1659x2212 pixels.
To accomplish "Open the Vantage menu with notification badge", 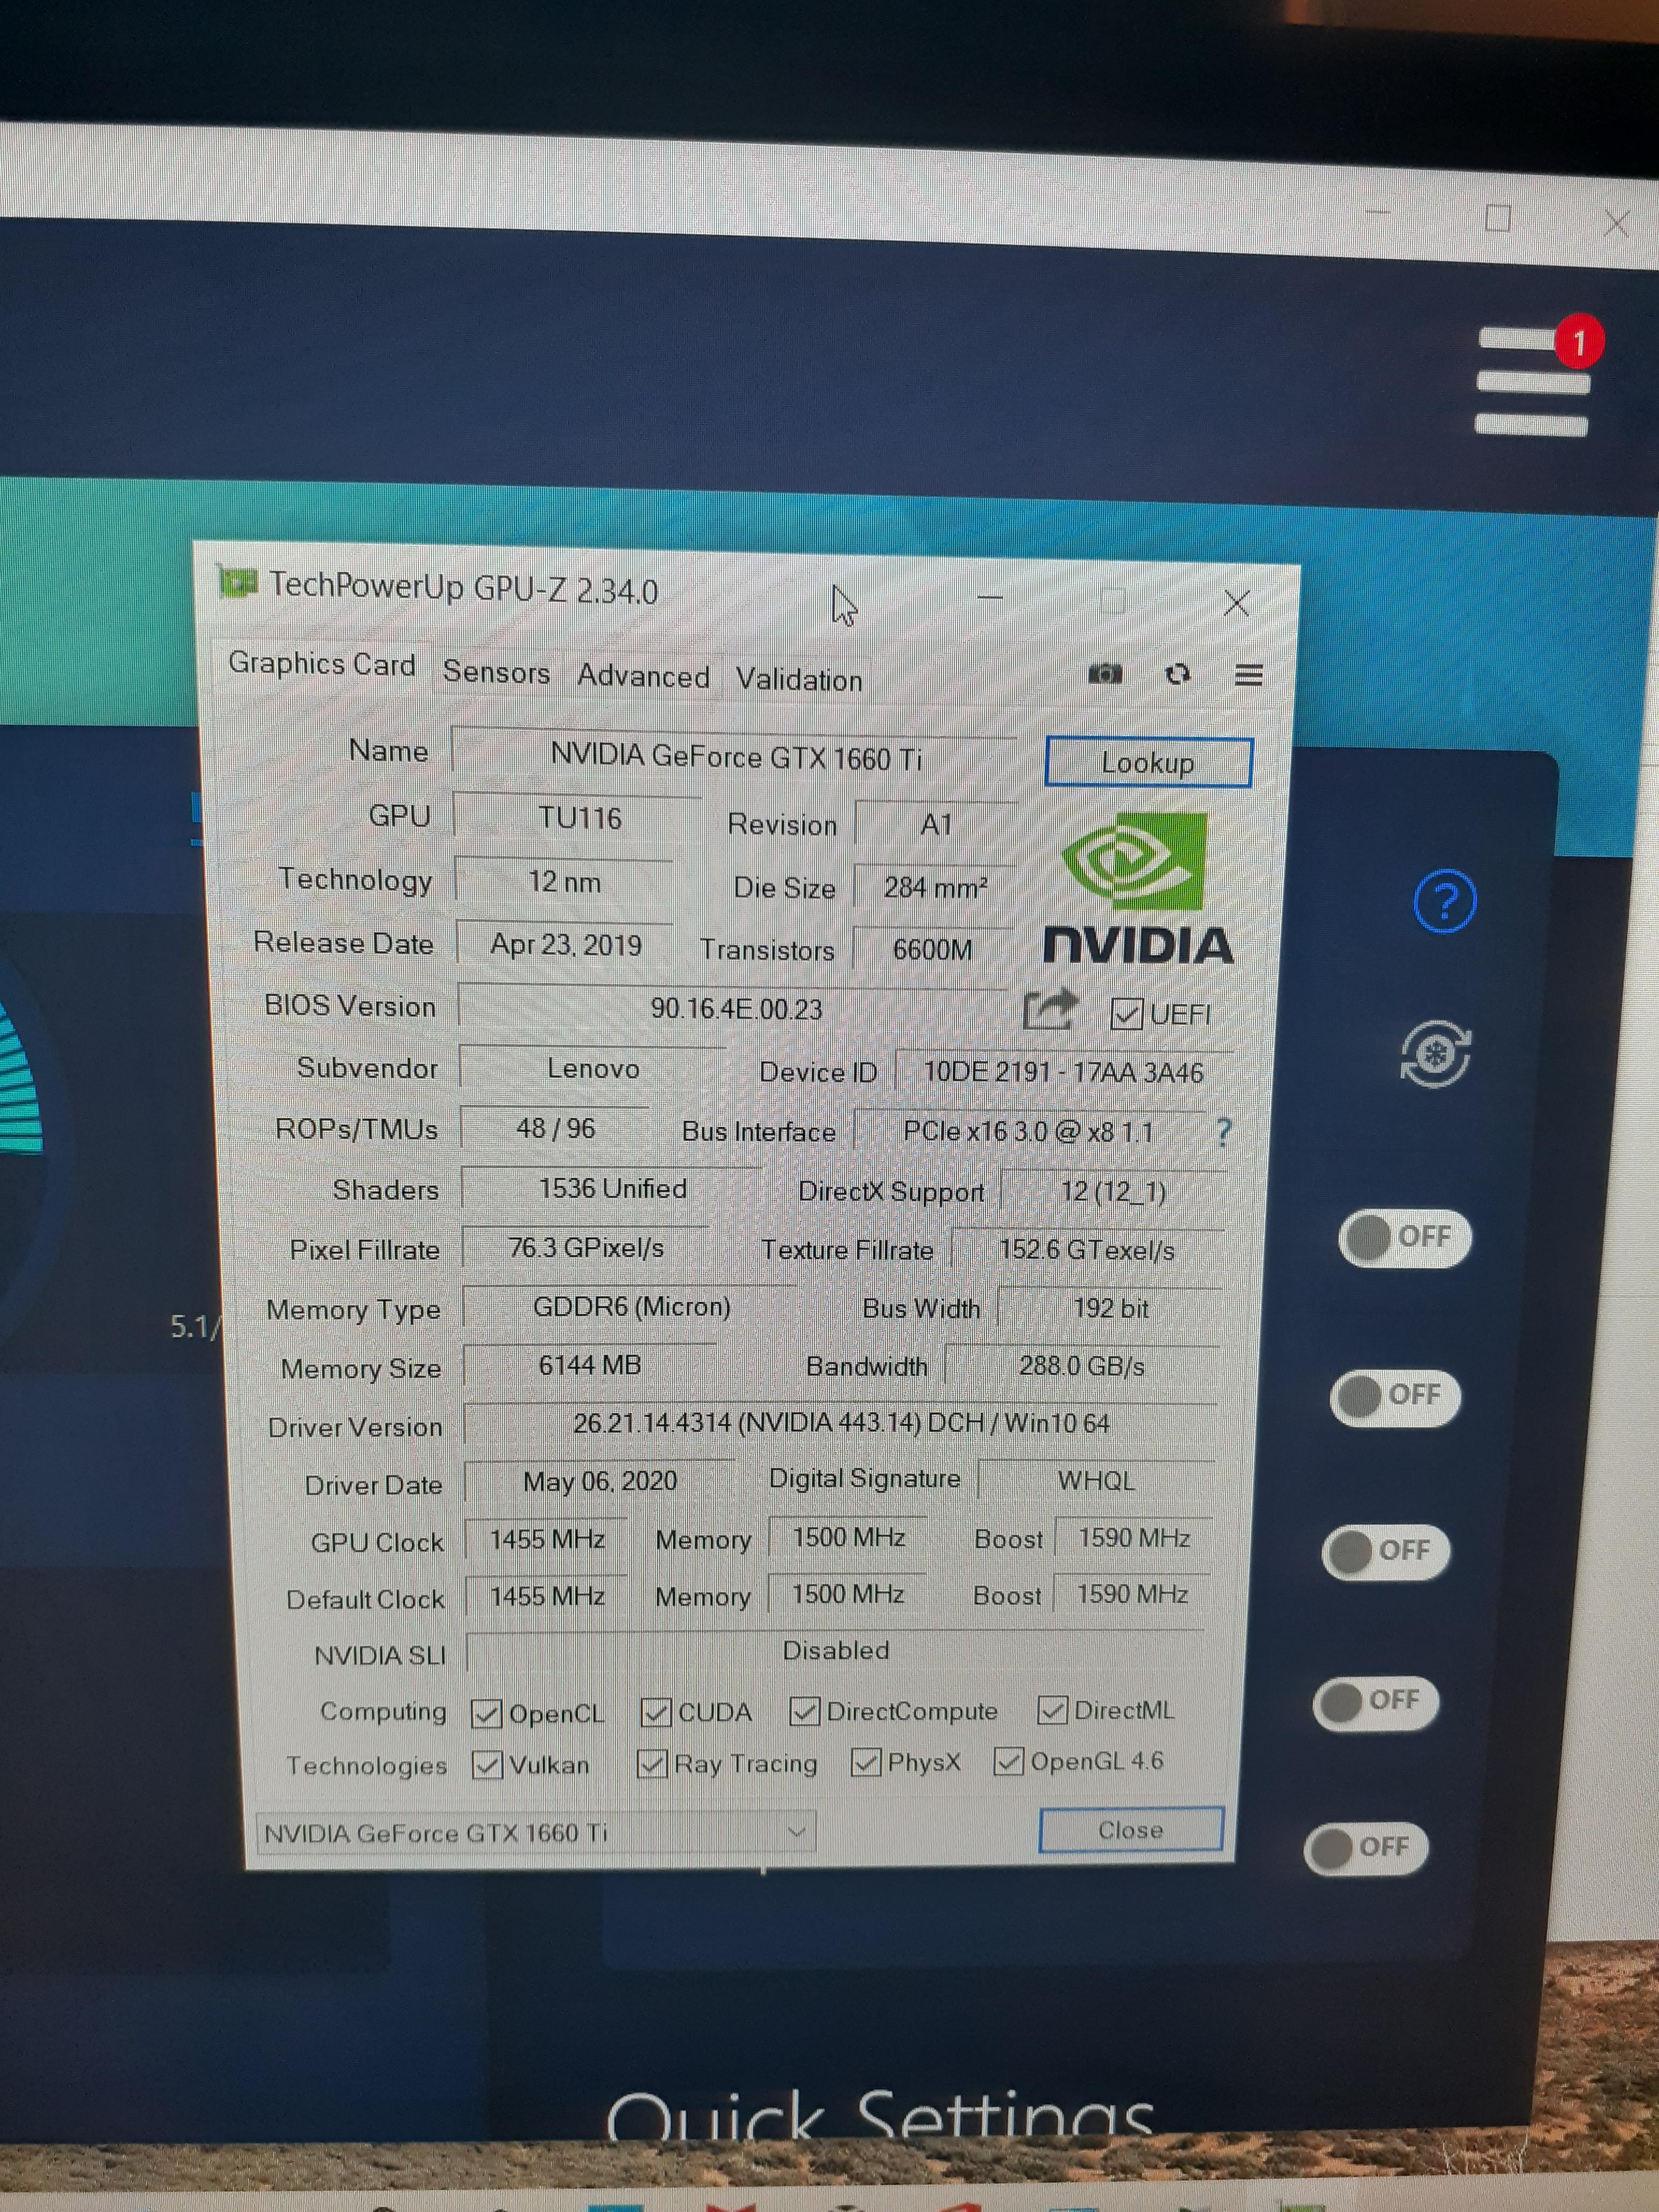I will pyautogui.click(x=1538, y=377).
